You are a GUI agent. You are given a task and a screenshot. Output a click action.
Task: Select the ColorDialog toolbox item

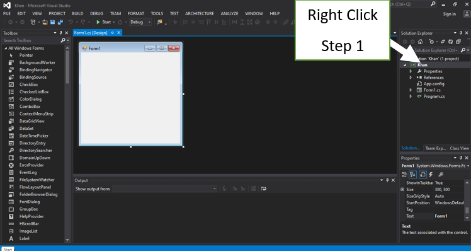tap(30, 99)
